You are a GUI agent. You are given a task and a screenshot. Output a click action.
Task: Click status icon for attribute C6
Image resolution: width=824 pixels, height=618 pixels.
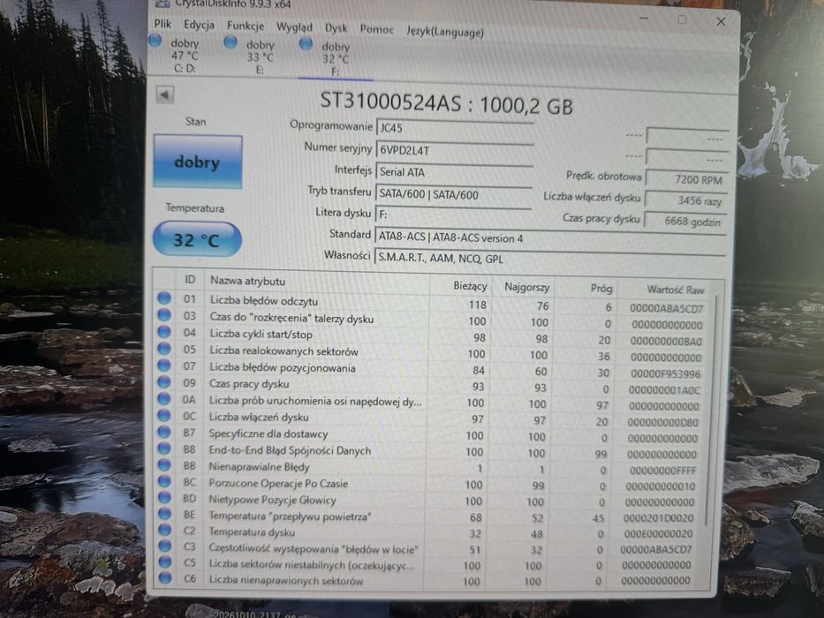165,577
